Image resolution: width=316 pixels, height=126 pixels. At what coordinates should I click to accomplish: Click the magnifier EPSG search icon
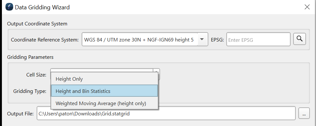pos(300,39)
